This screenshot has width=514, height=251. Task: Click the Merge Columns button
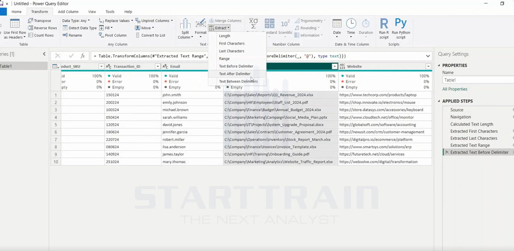pyautogui.click(x=225, y=21)
